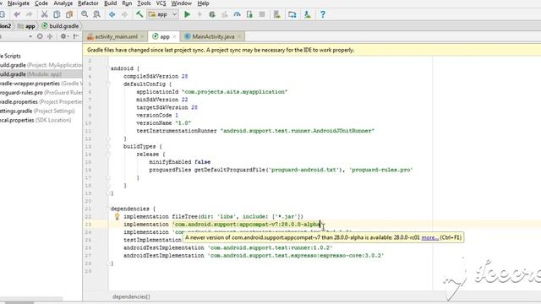The width and height of the screenshot is (541, 304).
Task: Toggle the fold marker closing dependencies
Action: pyautogui.click(x=108, y=263)
